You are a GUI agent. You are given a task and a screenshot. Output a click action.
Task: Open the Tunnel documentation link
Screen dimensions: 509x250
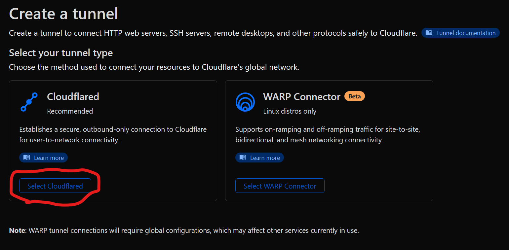pyautogui.click(x=465, y=33)
